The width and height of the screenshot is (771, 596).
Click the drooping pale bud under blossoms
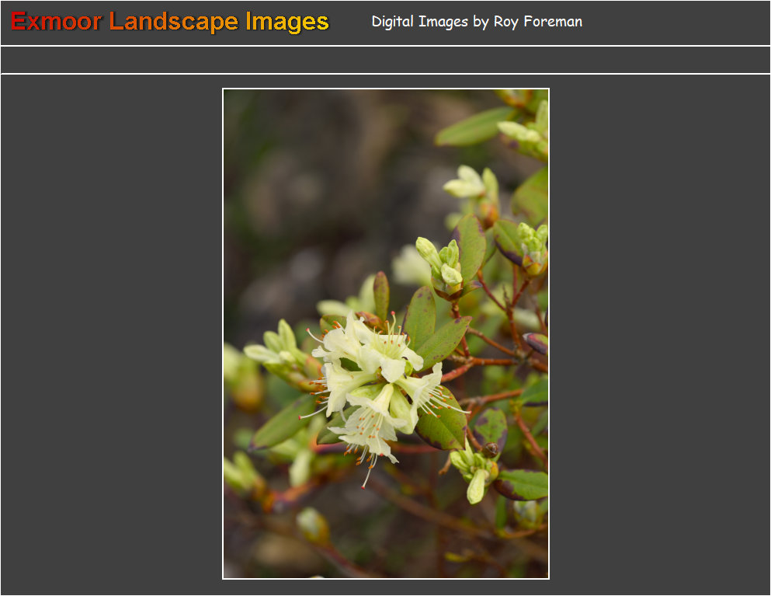477,487
